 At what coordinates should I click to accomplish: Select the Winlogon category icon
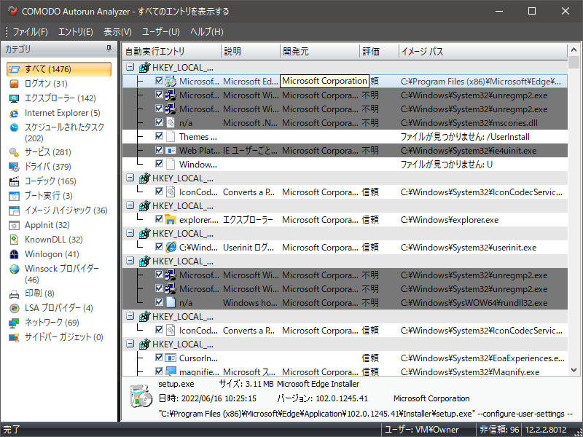click(14, 254)
